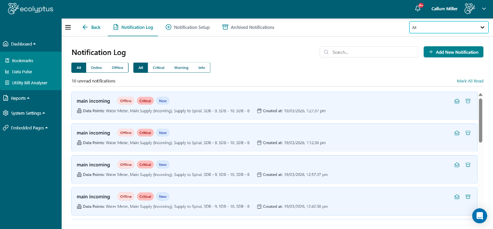Expand the Reports sidebar section

(x=20, y=98)
